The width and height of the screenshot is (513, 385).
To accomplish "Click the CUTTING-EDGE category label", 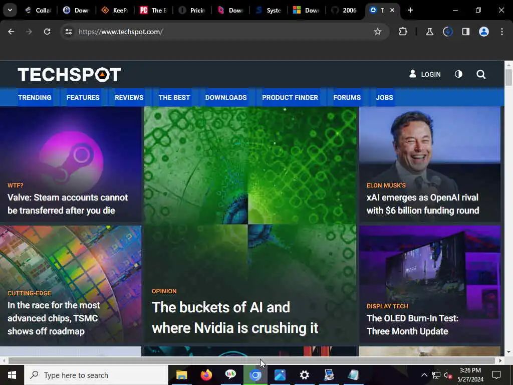I will [30, 293].
